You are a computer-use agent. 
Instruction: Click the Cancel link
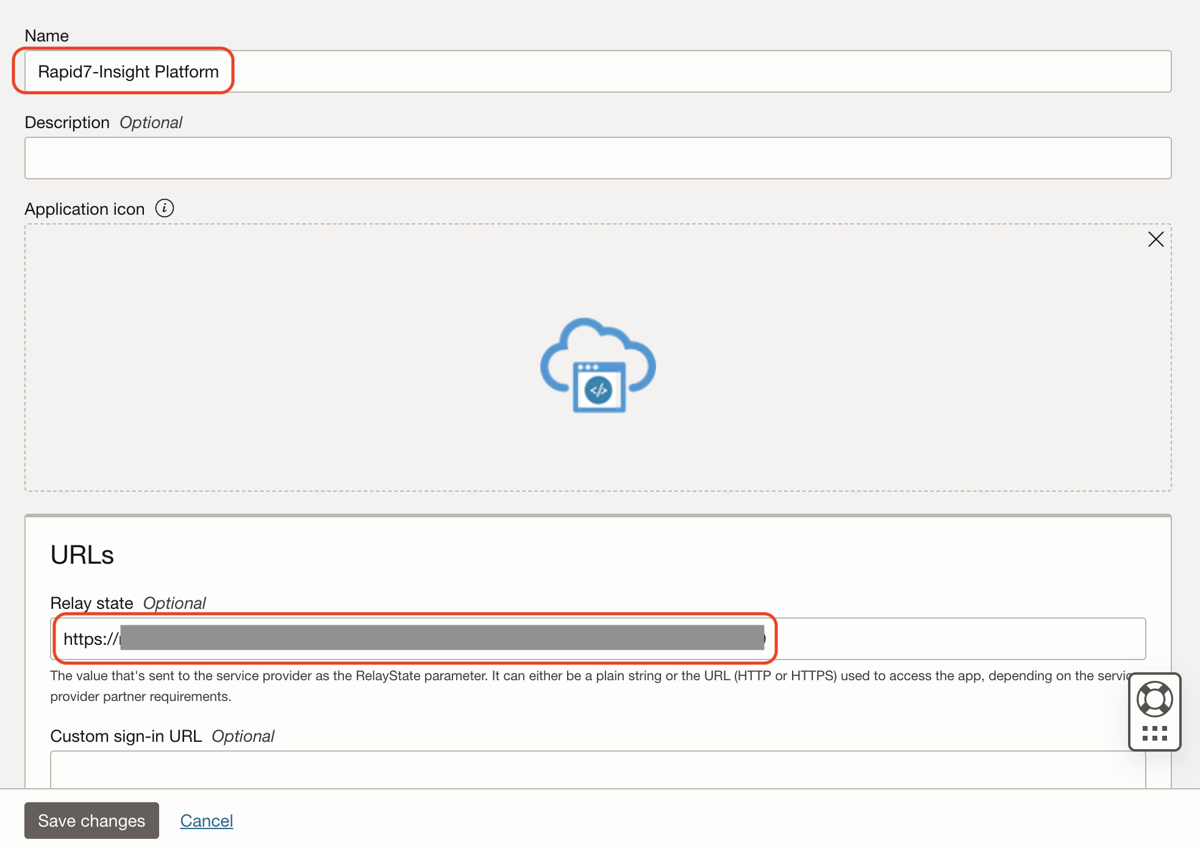coord(207,821)
